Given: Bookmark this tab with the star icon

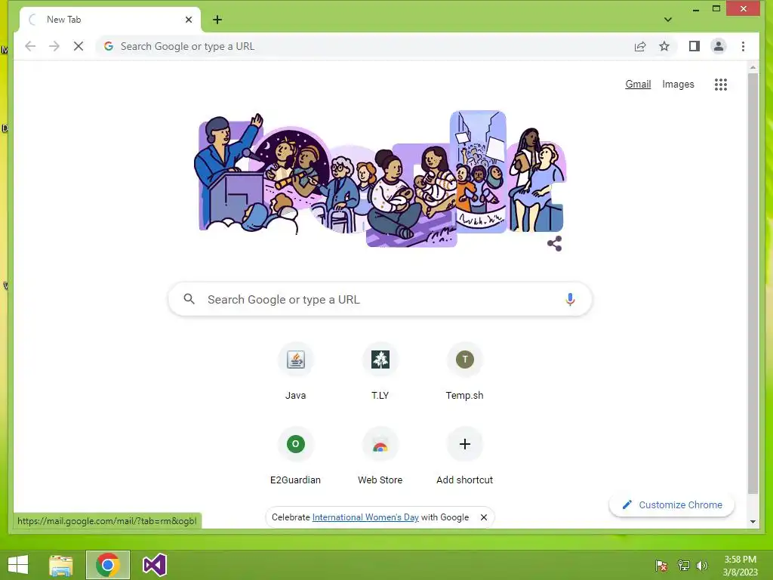Looking at the screenshot, I should (664, 46).
